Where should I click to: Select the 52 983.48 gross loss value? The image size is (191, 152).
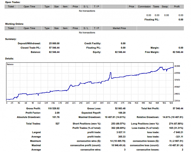click(120, 108)
